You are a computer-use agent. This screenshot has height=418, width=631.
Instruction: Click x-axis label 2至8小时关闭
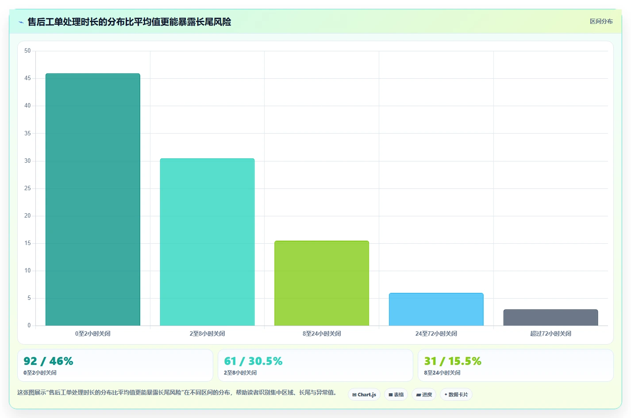pos(207,334)
